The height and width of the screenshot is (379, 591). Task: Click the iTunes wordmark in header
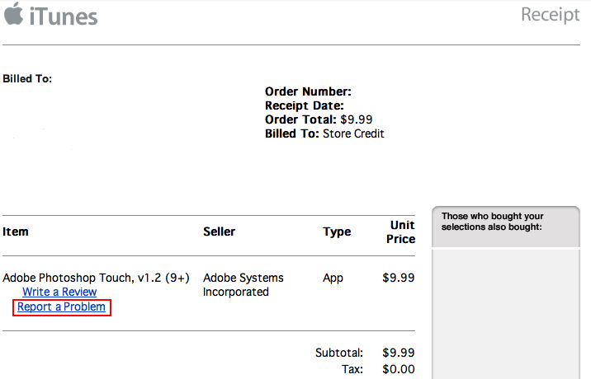64,16
